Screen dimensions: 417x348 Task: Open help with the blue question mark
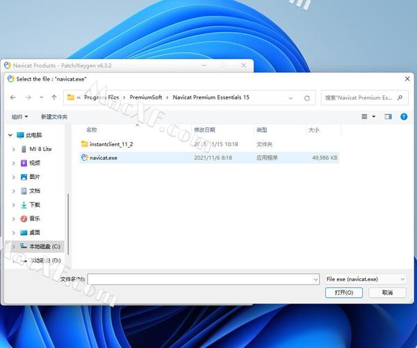point(404,117)
